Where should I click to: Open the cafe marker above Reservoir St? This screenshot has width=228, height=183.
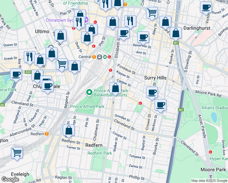[143, 38]
